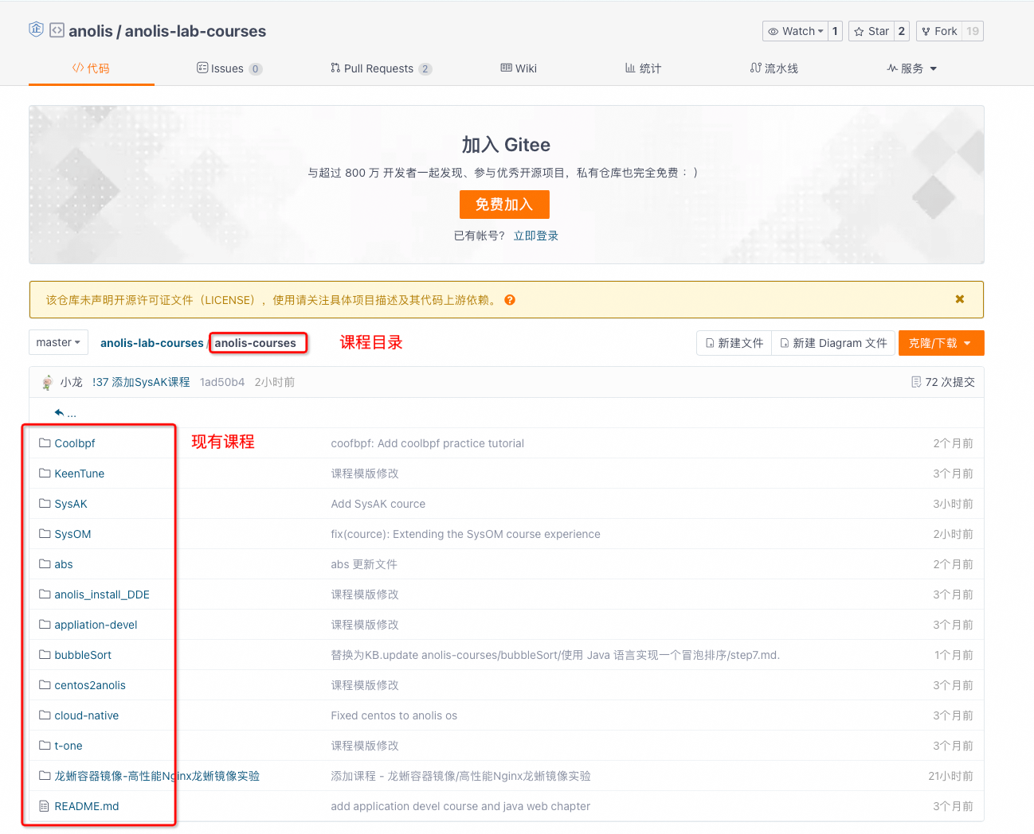Image resolution: width=1034 pixels, height=834 pixels.
Task: Click the anolis owner link in title
Action: (x=91, y=31)
